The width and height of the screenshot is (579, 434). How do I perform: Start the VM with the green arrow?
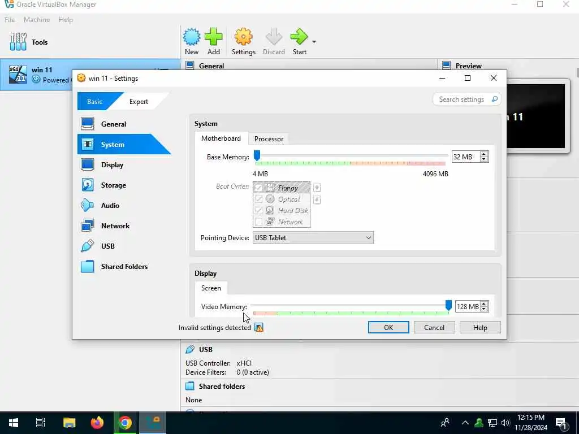(299, 37)
